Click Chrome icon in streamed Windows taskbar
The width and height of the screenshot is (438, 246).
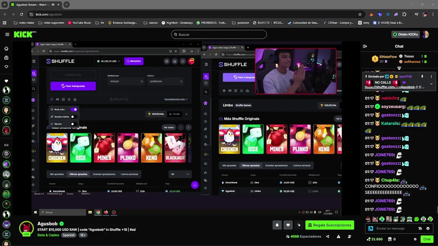(x=98, y=213)
